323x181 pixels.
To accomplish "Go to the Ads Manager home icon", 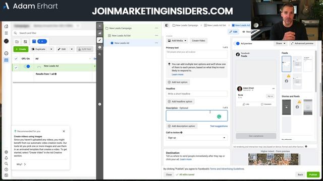I will click(6, 26).
